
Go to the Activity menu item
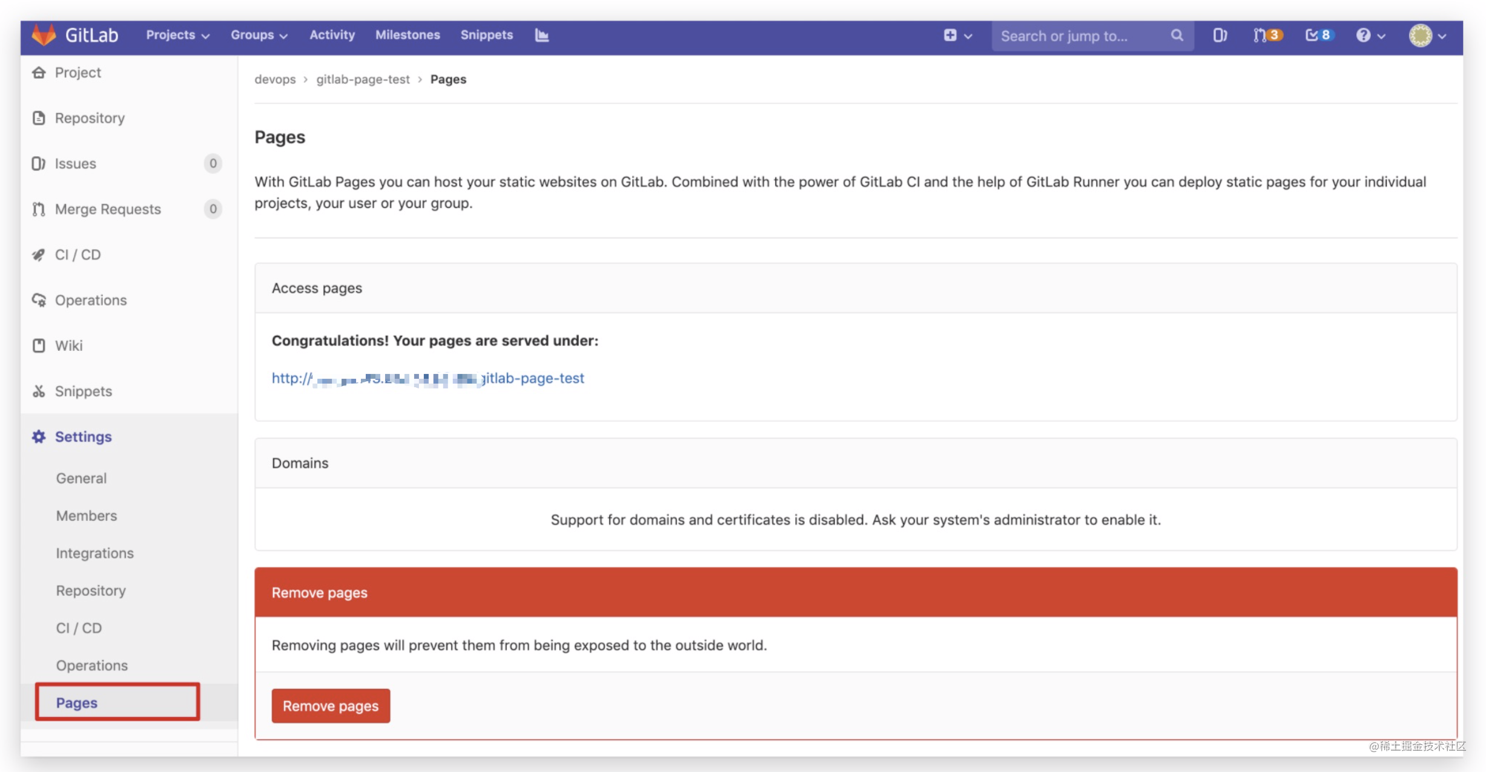pyautogui.click(x=332, y=35)
